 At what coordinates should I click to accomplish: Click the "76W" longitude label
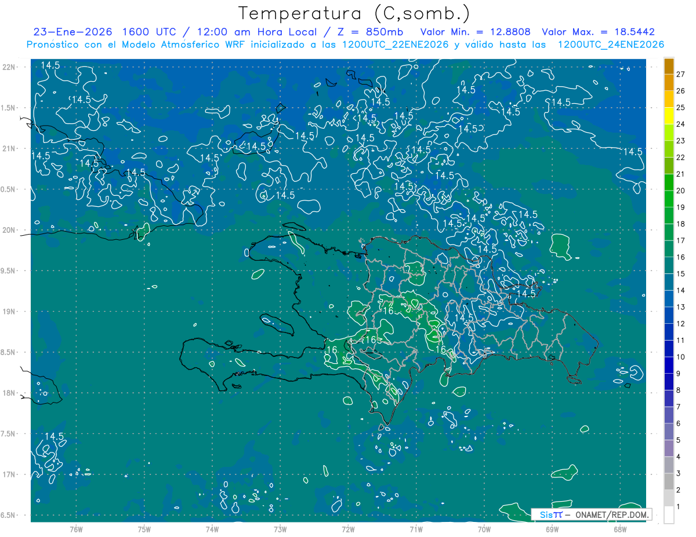(76, 529)
